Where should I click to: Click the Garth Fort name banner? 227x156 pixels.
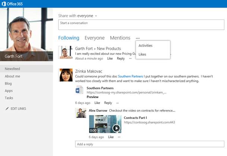(26, 56)
